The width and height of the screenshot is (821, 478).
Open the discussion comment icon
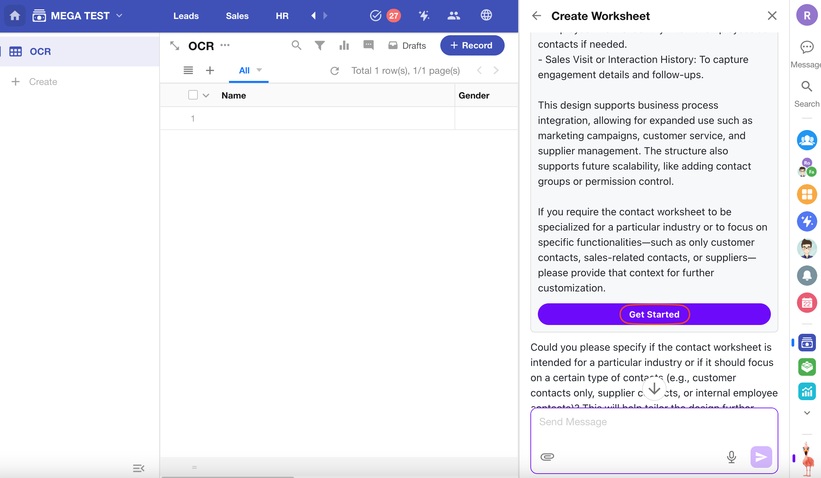369,45
